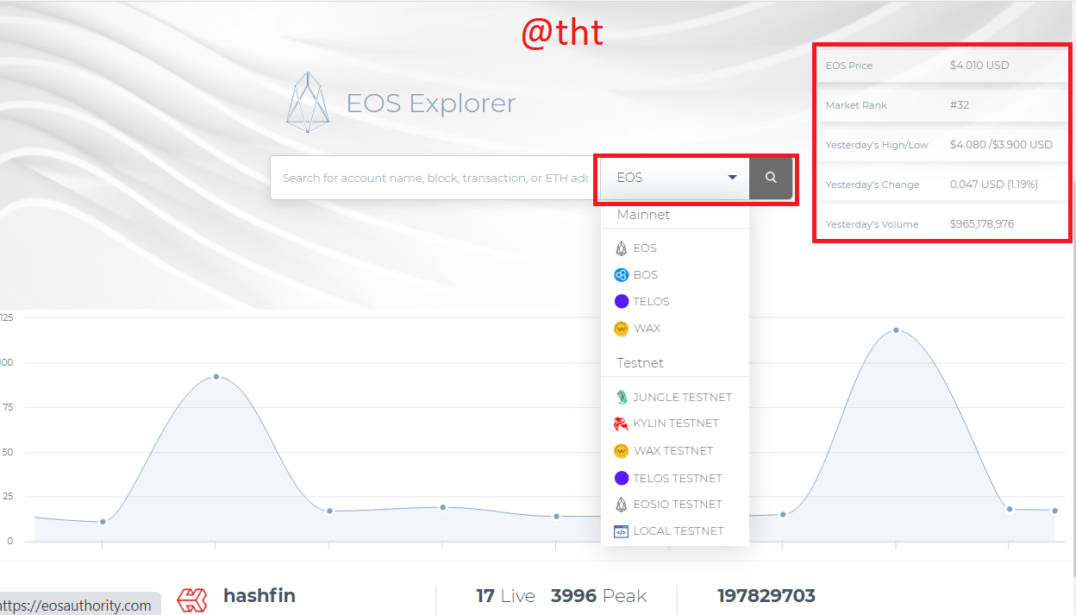Click the Market Rank '#32' value
This screenshot has height=615, width=1076.
960,105
